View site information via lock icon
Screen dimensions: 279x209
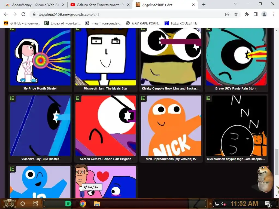click(x=34, y=14)
